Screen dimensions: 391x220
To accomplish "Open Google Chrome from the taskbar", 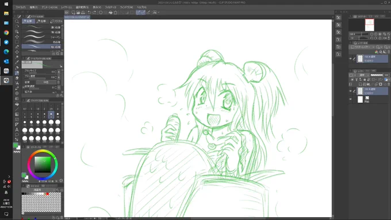I will click(6, 32).
